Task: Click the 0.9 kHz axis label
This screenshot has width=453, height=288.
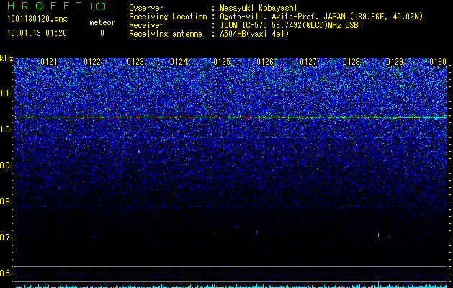Action: [x=6, y=166]
